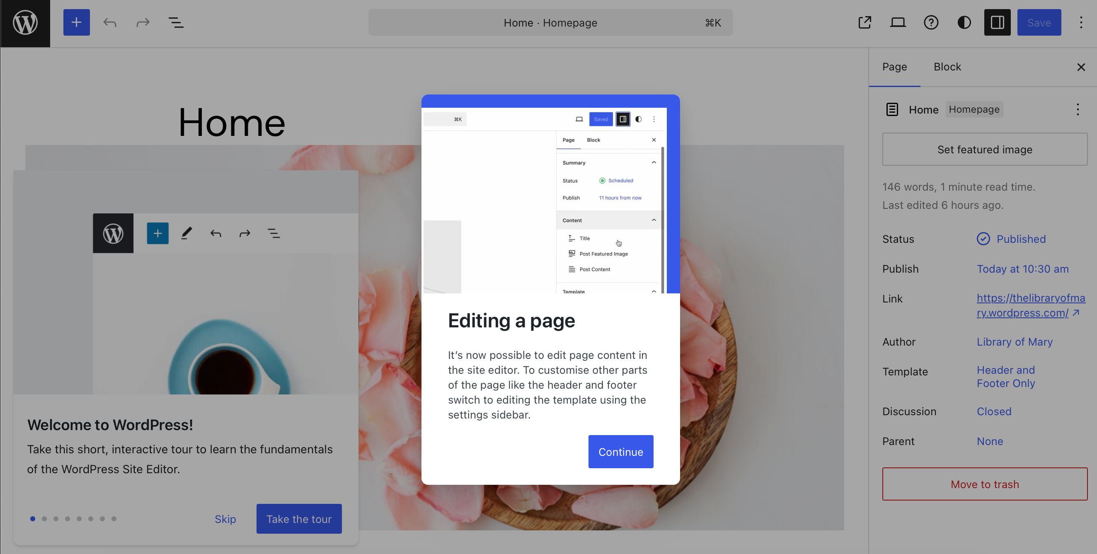Open the Home page actions menu

(1078, 109)
